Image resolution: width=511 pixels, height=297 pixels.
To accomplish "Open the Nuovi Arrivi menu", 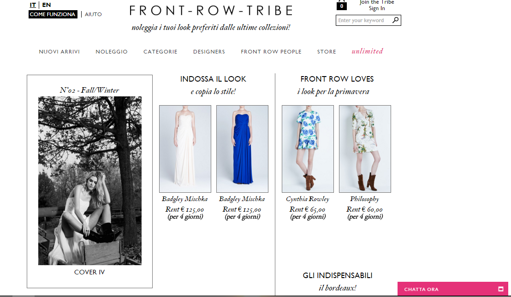I will pos(59,52).
